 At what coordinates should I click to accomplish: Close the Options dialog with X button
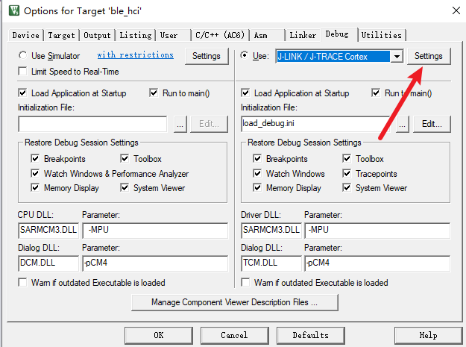454,10
